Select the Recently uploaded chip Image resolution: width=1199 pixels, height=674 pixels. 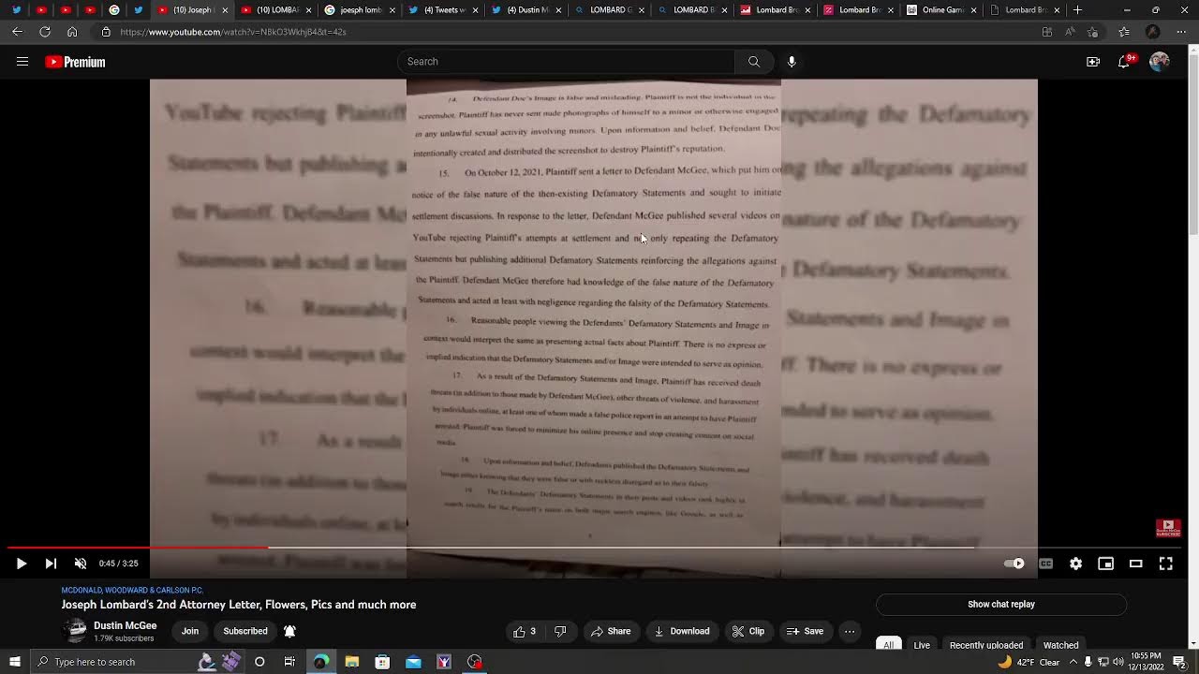pyautogui.click(x=986, y=645)
